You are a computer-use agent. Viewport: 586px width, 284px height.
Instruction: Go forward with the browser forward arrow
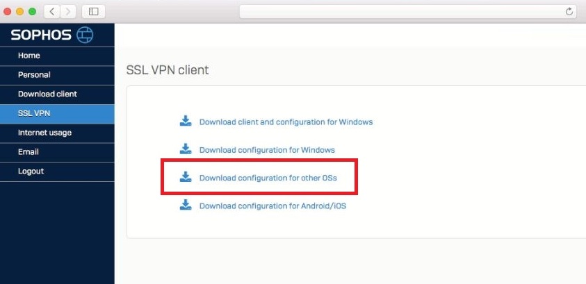click(67, 12)
